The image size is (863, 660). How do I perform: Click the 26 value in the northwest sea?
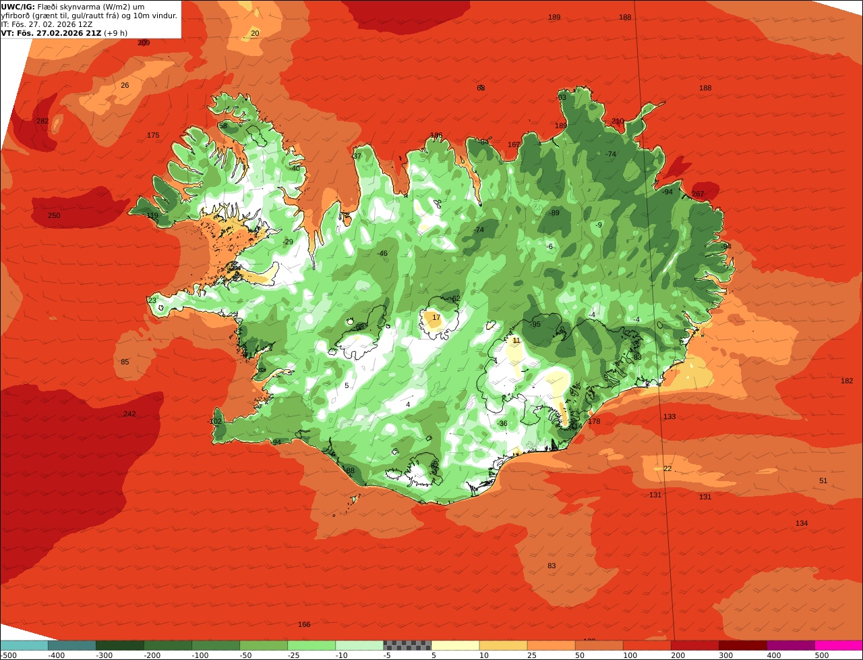125,86
